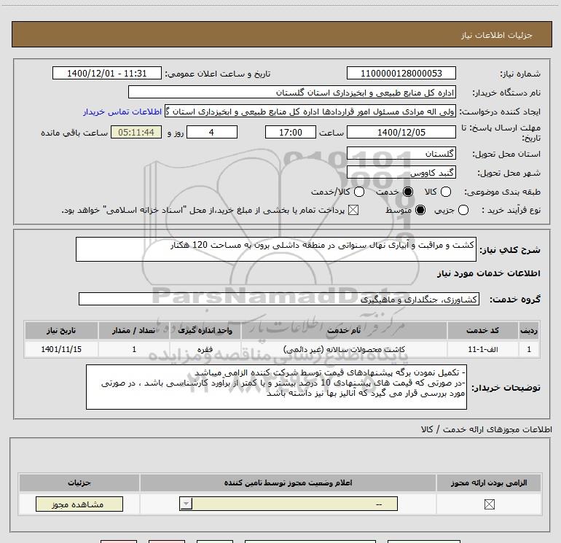
Task: Click the تاریخ نیاز column header
Action: [x=61, y=330]
